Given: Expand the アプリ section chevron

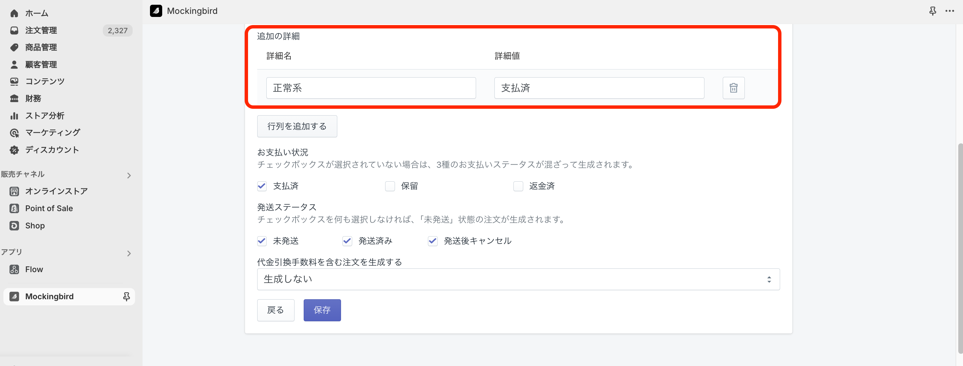Looking at the screenshot, I should click(x=129, y=253).
